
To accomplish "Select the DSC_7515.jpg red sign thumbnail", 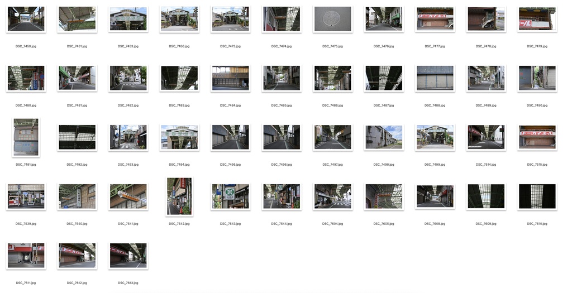I will 537,137.
